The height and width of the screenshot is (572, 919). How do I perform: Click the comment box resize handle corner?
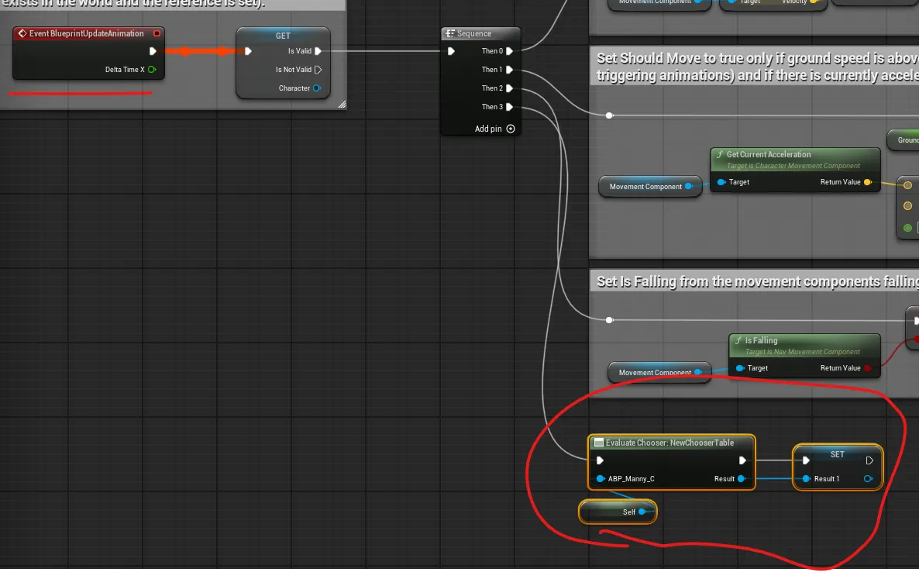342,105
